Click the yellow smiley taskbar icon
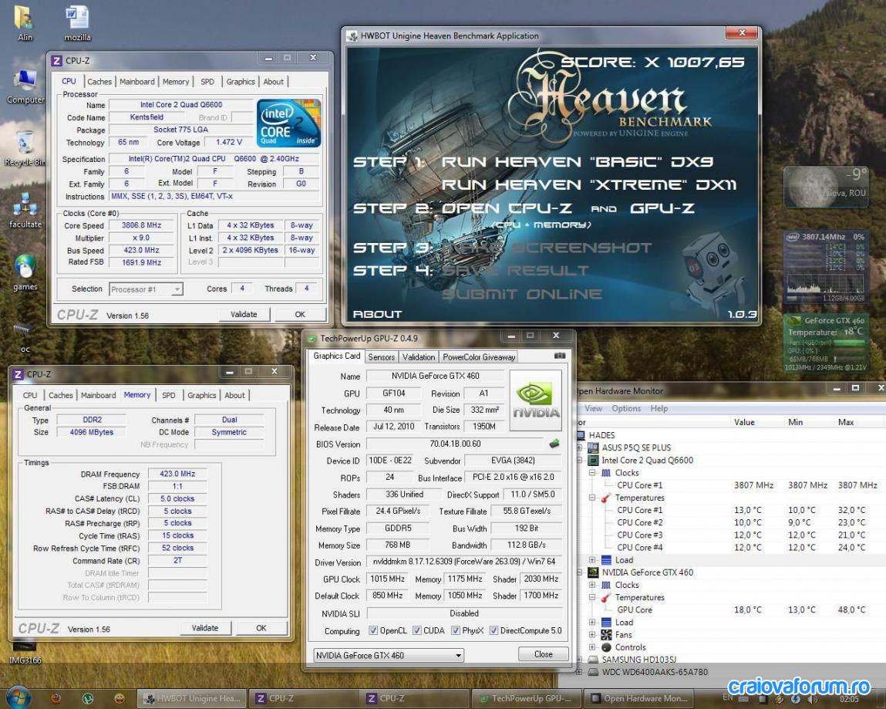This screenshot has width=886, height=709. pos(120,698)
